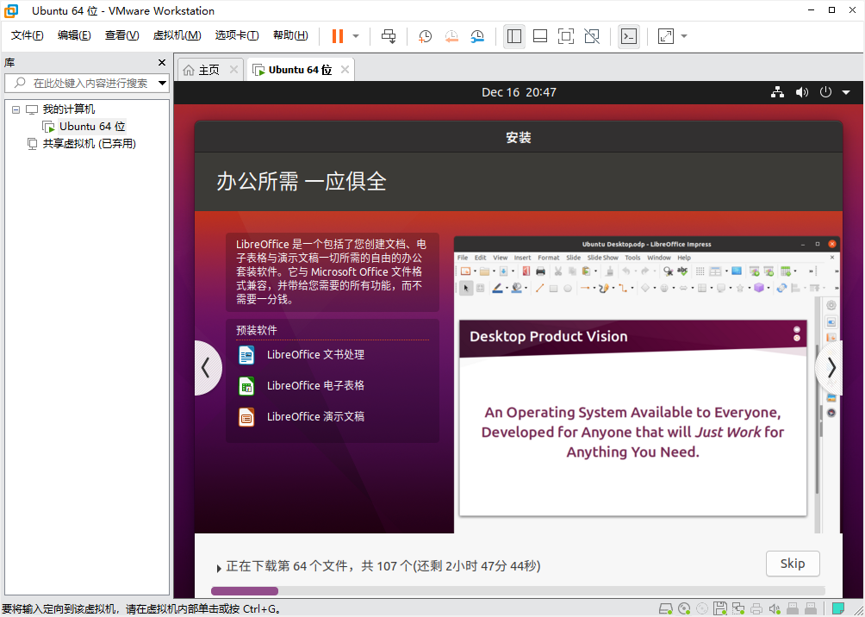Screen dimensions: 865x617
Task: Click the VMware Workstation title bar logo
Action: pos(11,10)
